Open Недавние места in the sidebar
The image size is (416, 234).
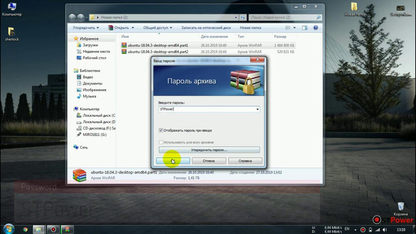(96, 51)
